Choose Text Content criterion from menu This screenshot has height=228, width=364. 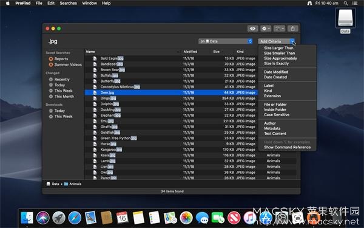[275, 134]
